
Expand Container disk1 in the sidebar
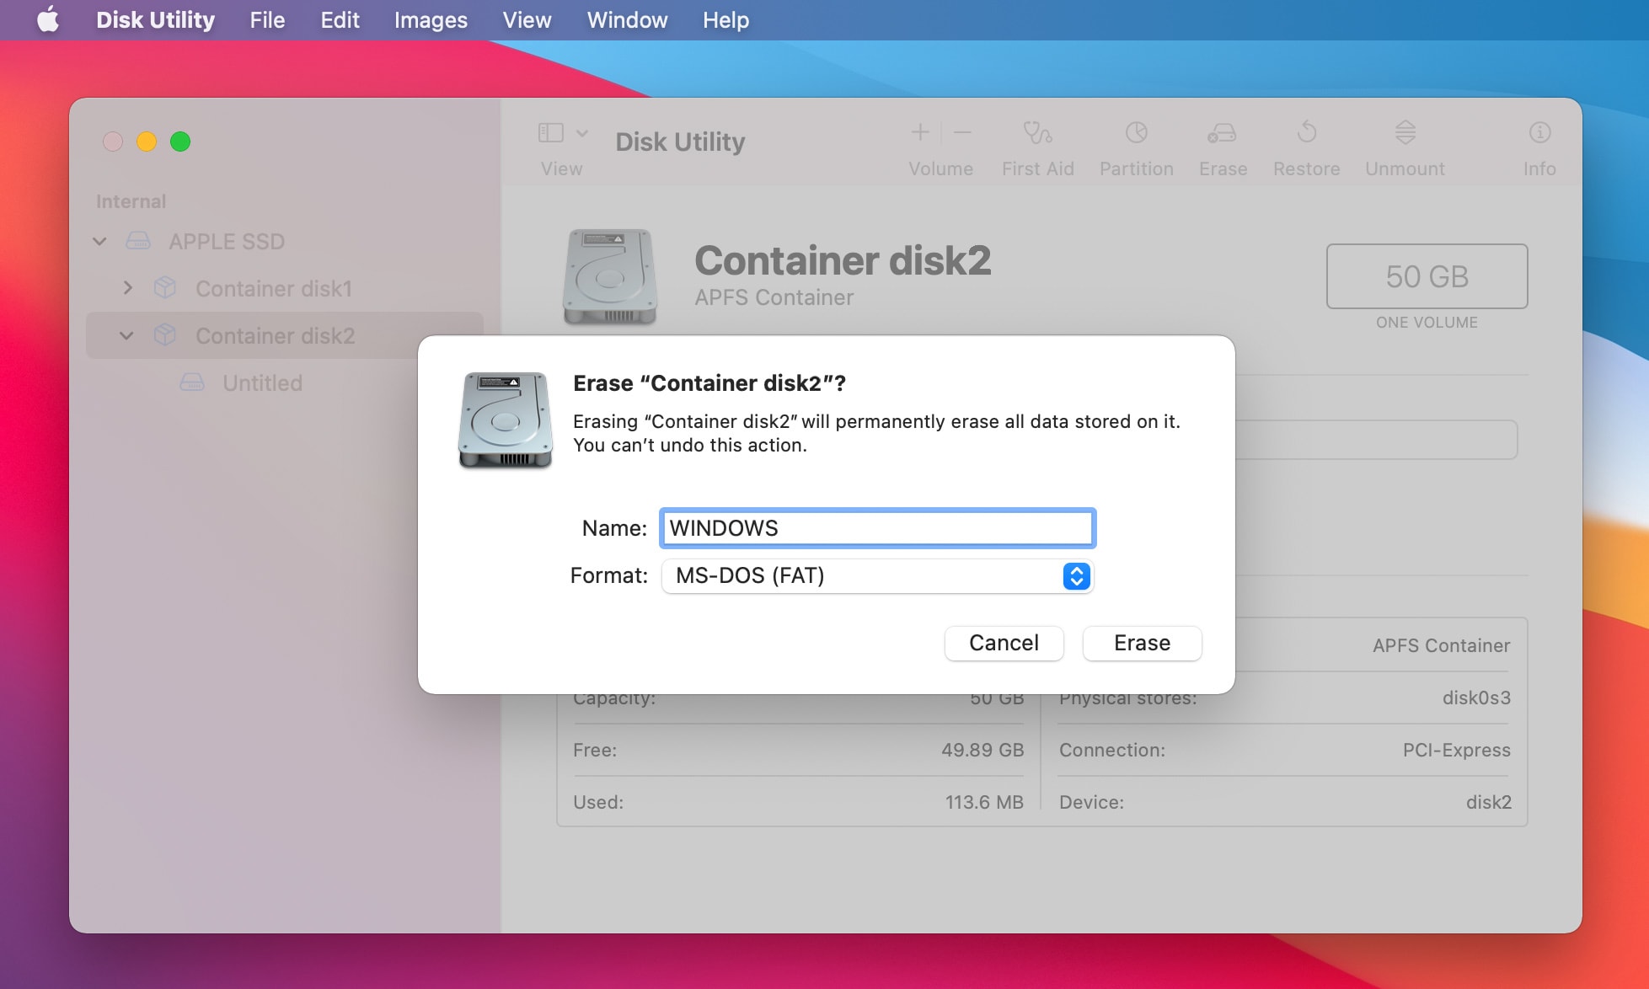click(x=128, y=288)
